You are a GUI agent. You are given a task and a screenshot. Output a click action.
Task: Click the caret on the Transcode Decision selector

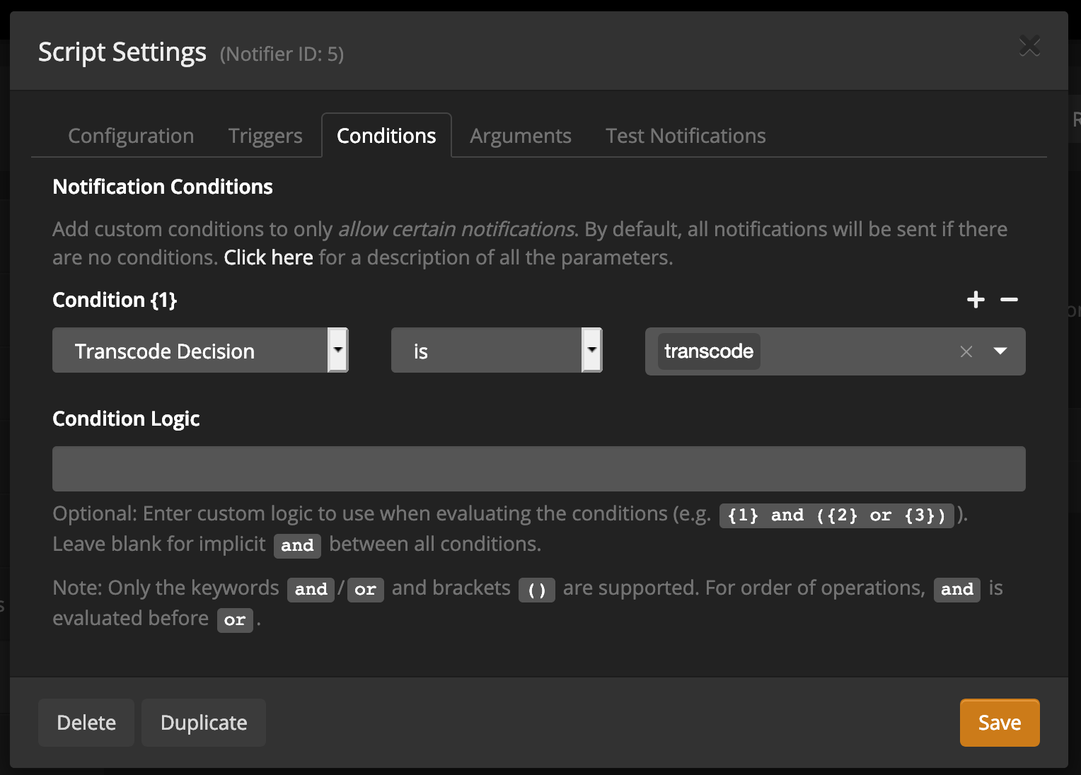[x=338, y=350]
